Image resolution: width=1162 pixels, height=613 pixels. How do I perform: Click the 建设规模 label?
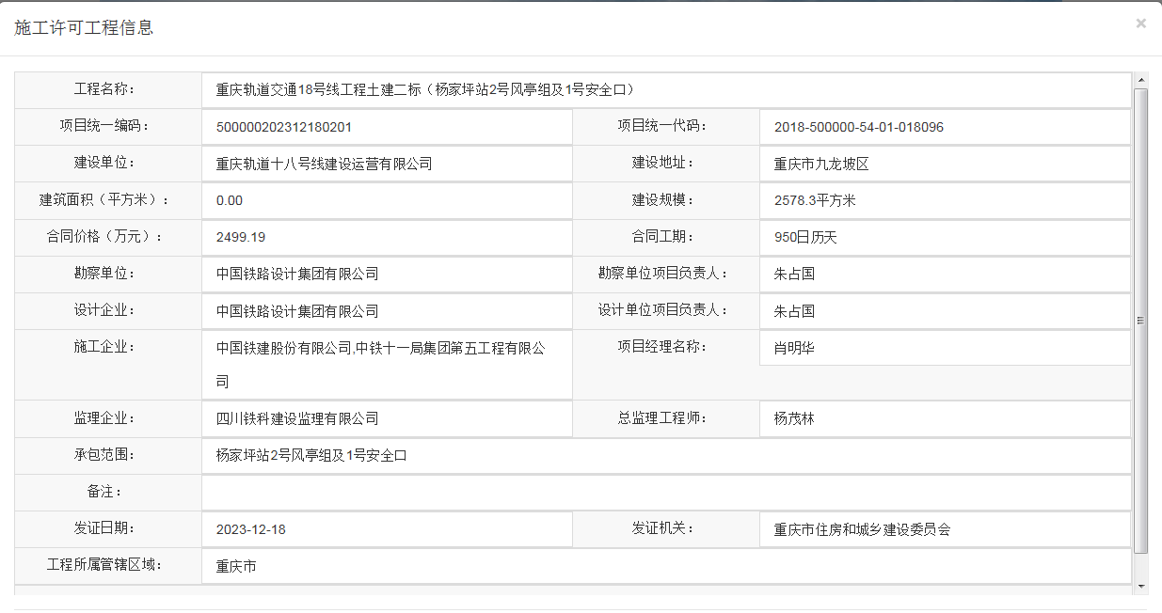tap(662, 199)
